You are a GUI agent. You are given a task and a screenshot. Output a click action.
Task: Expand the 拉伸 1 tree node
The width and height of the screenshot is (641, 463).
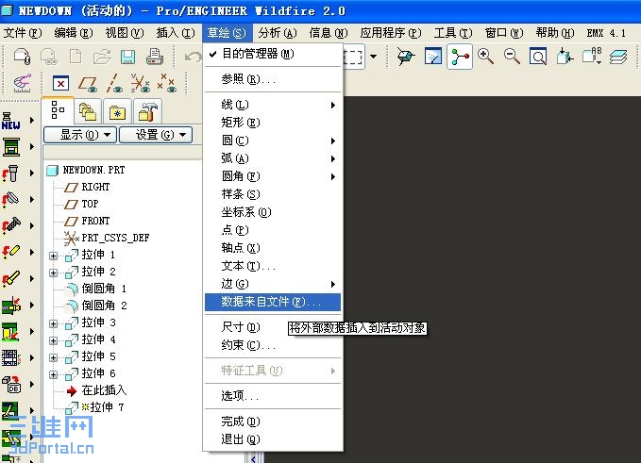point(53,256)
